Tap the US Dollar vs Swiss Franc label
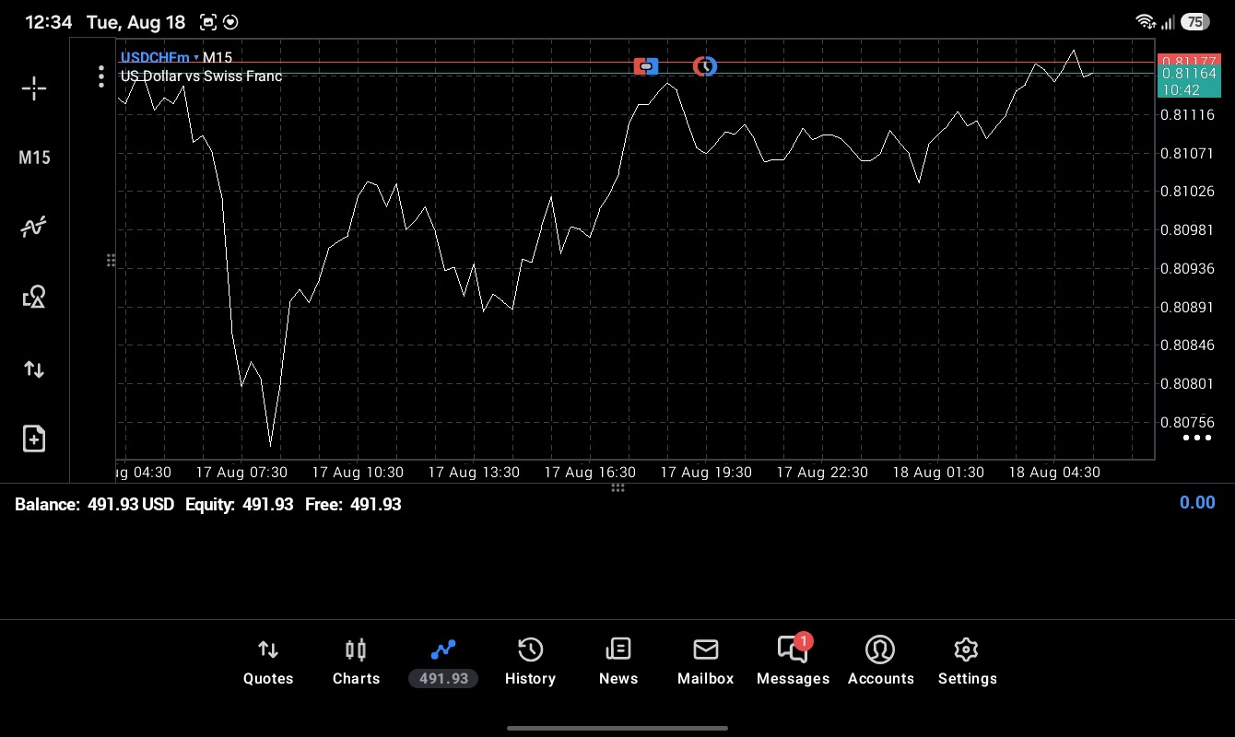This screenshot has height=737, width=1235. pyautogui.click(x=201, y=76)
